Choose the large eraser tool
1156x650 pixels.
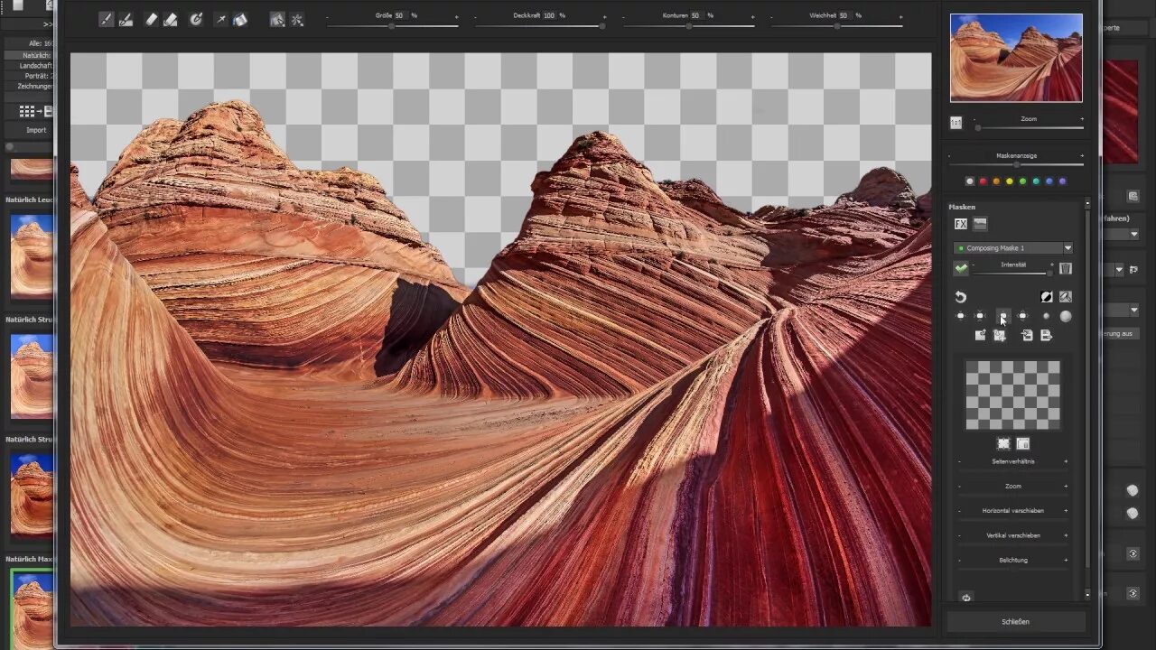pyautogui.click(x=171, y=19)
